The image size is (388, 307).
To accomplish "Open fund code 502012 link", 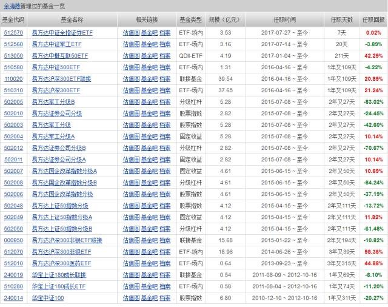I will pos(13,148).
